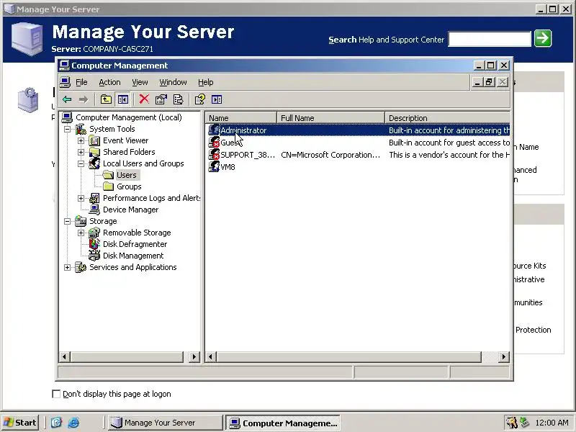Collapse the Local Users and Groups node
This screenshot has width=576, height=432.
(81, 164)
